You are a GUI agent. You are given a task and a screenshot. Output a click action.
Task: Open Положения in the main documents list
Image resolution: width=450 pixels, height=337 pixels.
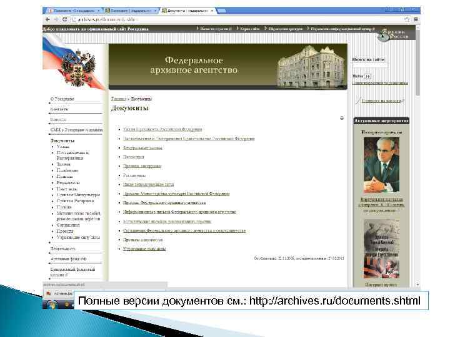134,157
